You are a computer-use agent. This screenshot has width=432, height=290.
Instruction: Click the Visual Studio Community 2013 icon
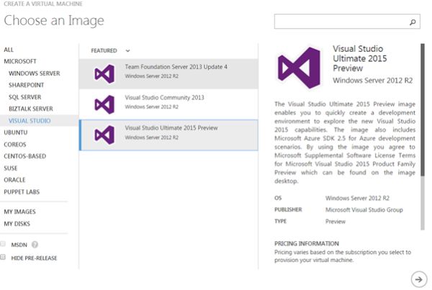pyautogui.click(x=104, y=103)
